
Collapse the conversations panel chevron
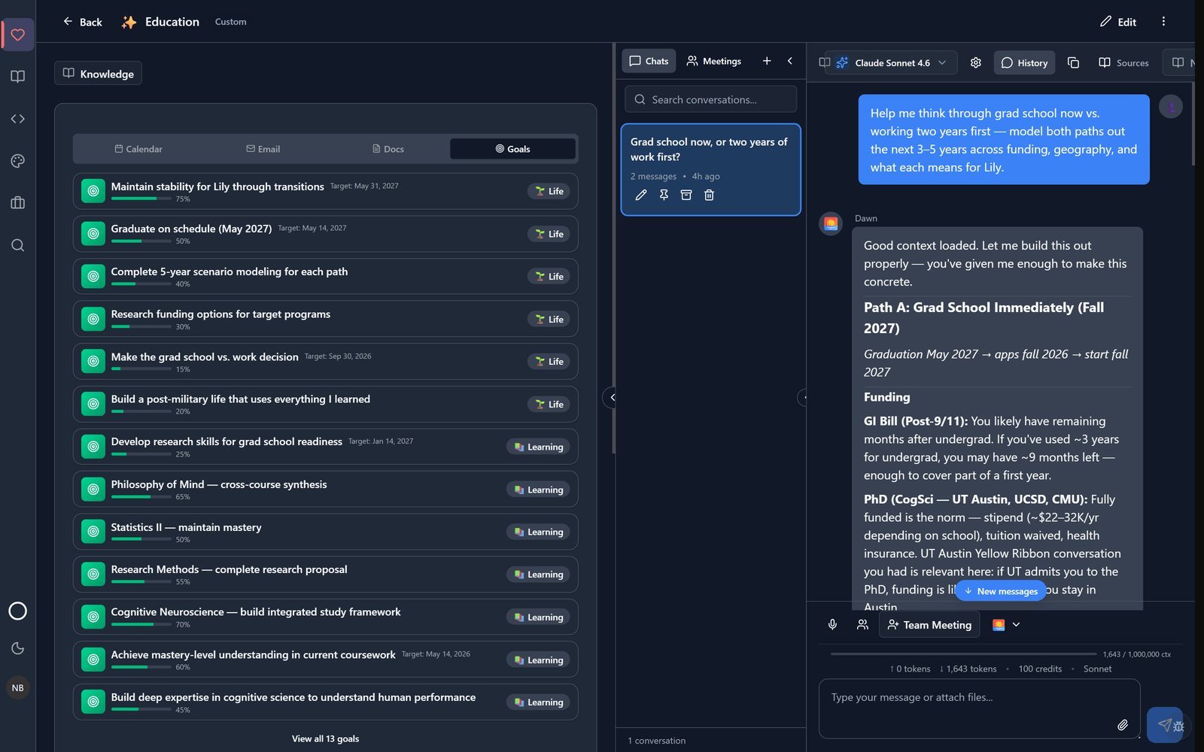click(x=789, y=61)
